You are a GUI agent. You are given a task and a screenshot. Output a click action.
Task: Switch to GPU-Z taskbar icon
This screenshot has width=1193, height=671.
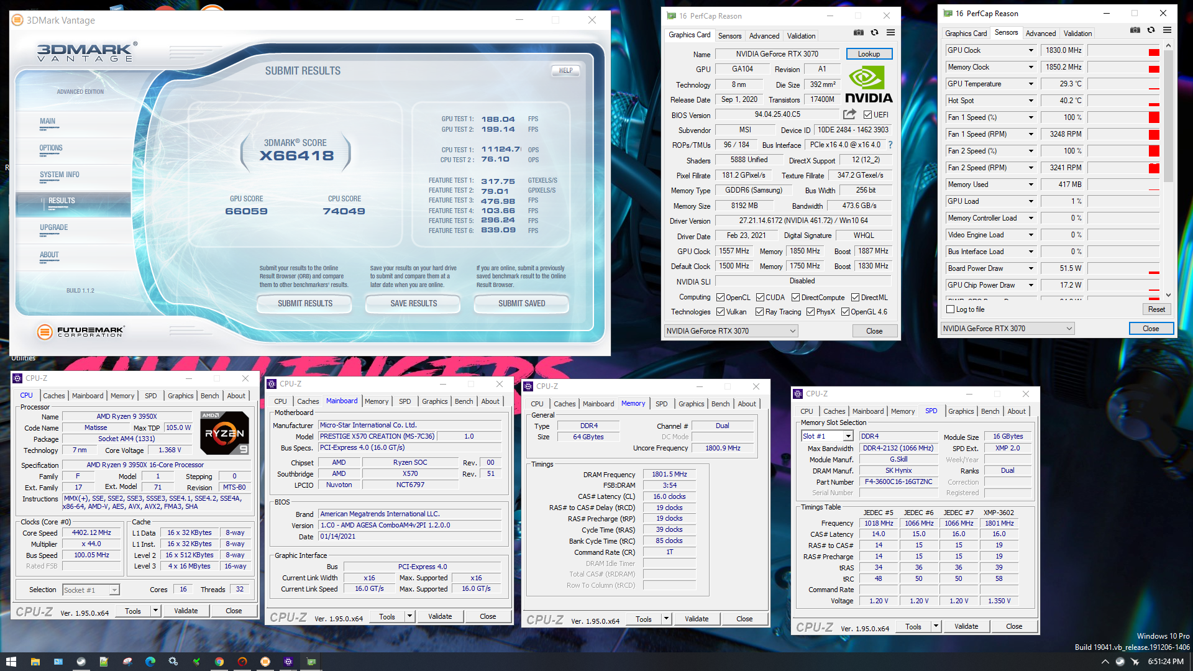(x=311, y=662)
